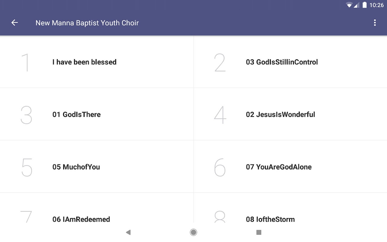Play "03 GodIsStillinControl" track
Viewport: 387px width, 242px height.
282,62
